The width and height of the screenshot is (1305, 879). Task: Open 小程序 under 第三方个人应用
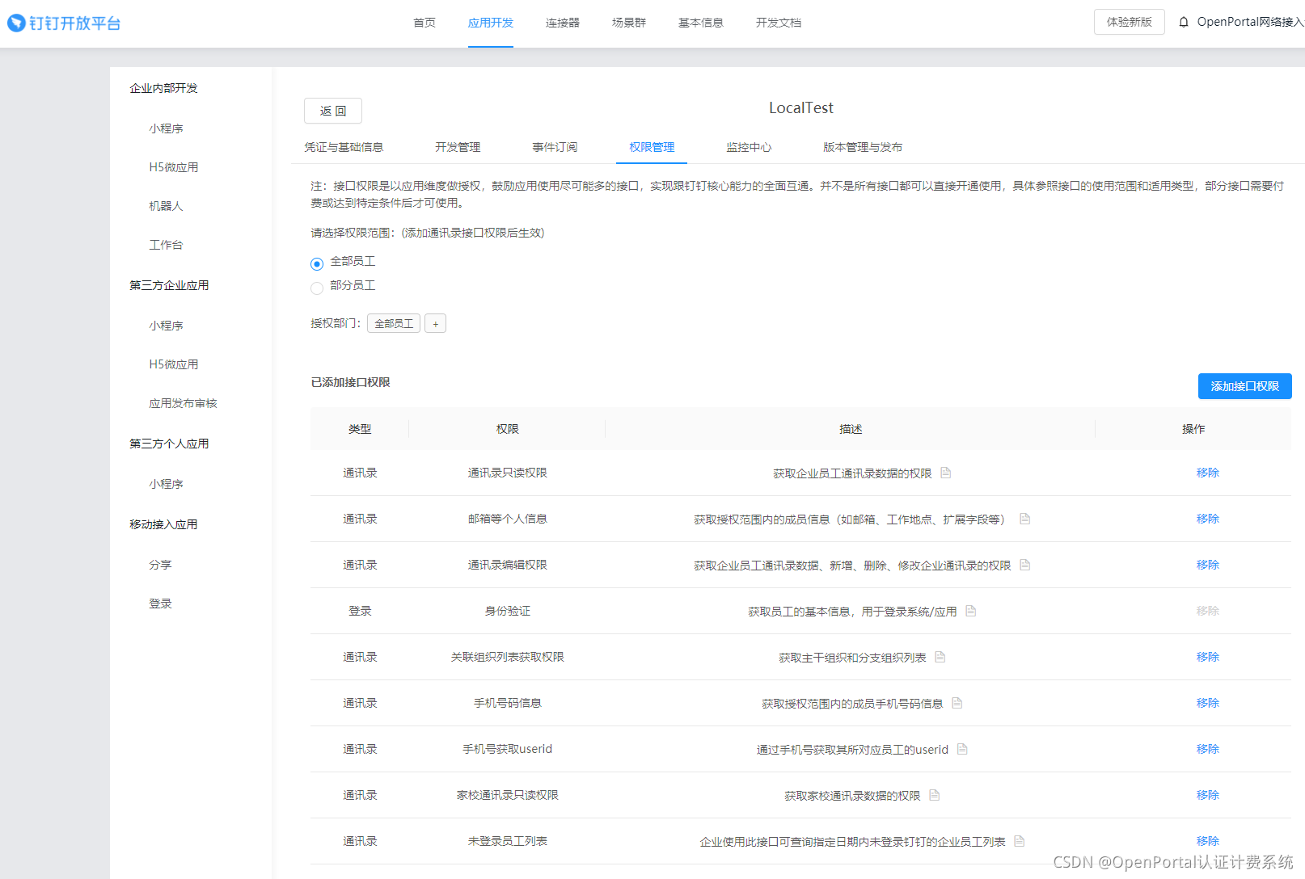[166, 484]
